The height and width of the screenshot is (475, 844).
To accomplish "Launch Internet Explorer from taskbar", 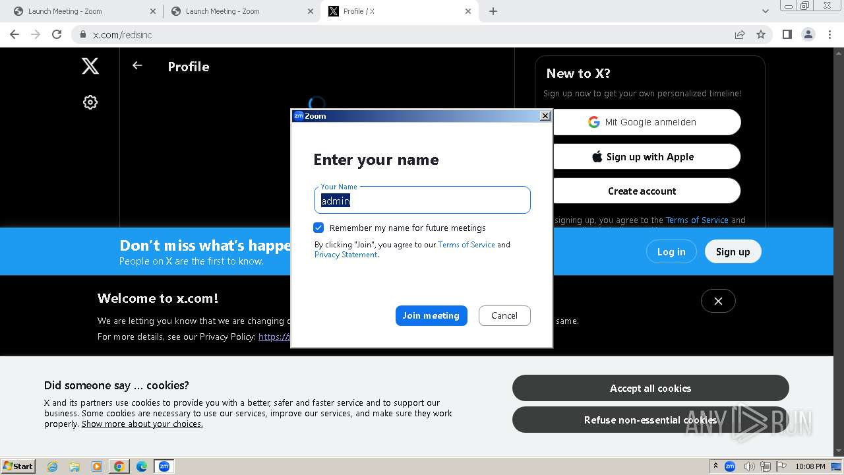I will [x=52, y=466].
